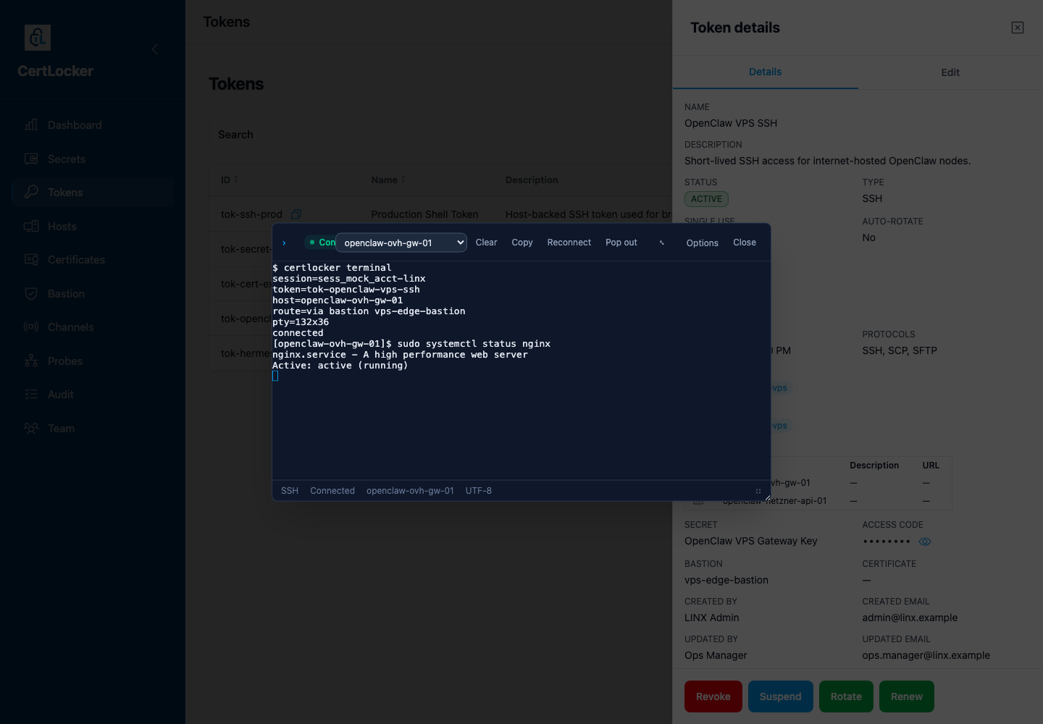
Task: Close the terminal session
Action: pos(745,243)
